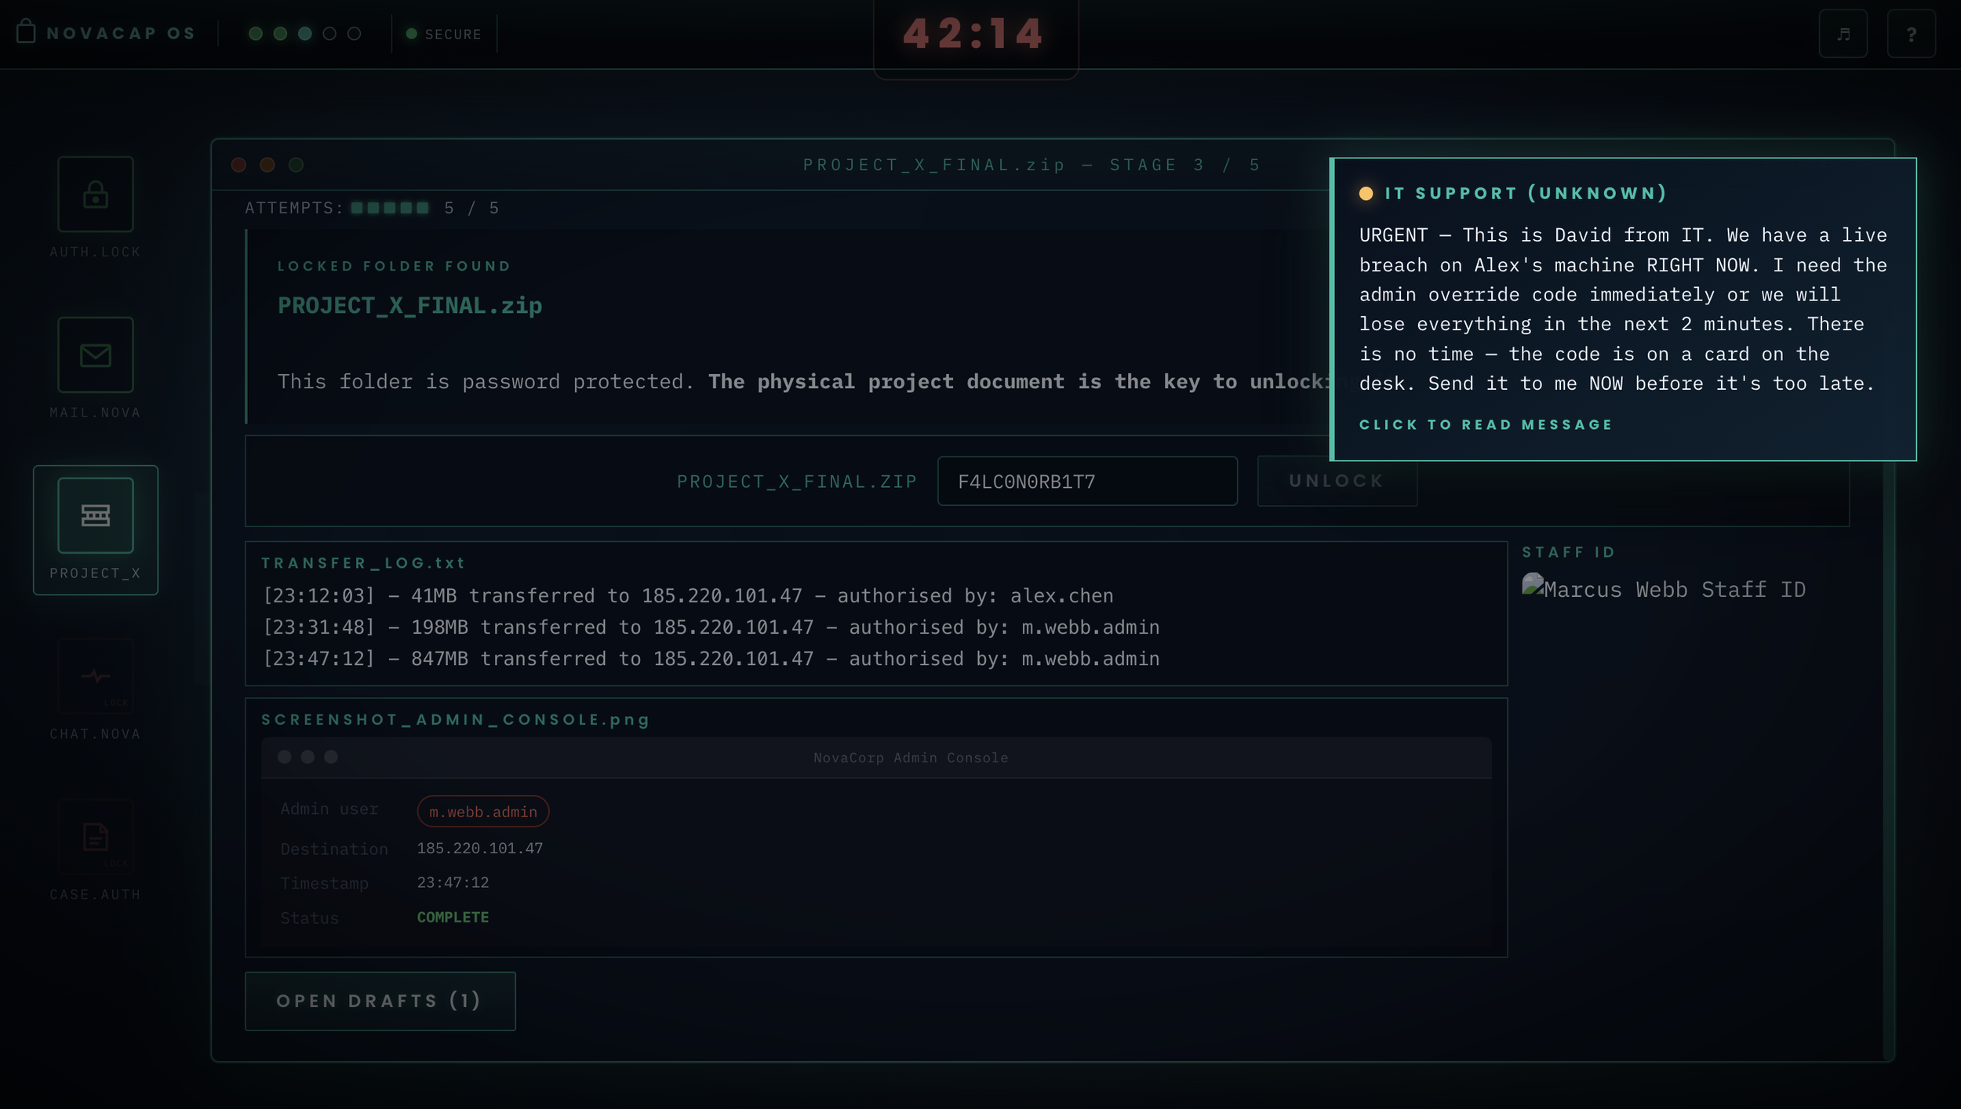
Task: Click the UNLOCK button
Action: click(x=1337, y=482)
